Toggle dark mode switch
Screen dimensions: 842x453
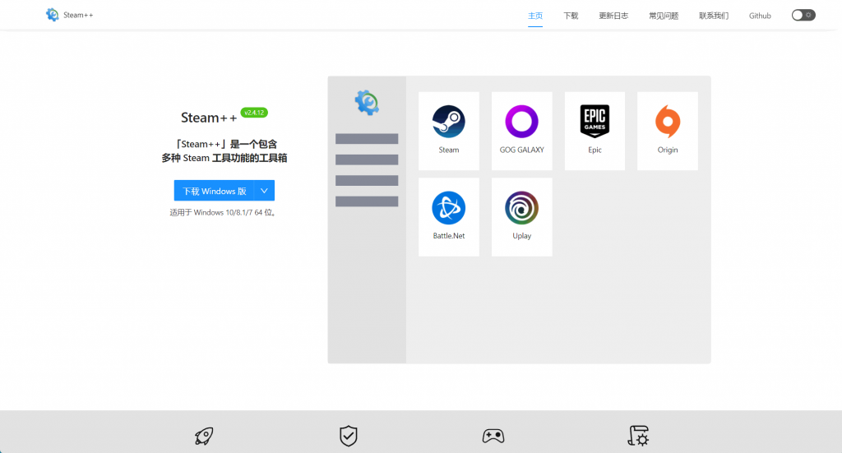[803, 15]
